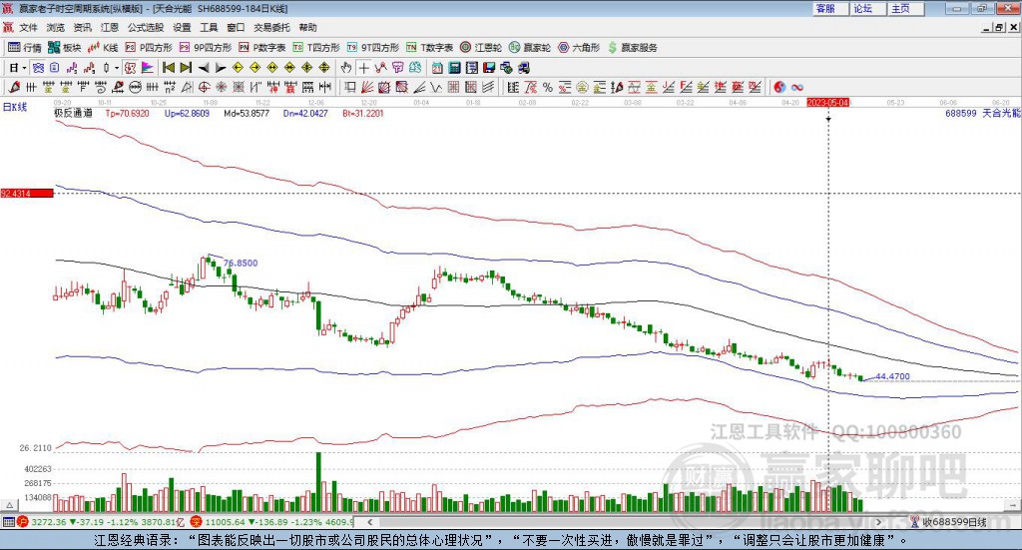
Task: Open the 资讯 menu
Action: coord(82,27)
